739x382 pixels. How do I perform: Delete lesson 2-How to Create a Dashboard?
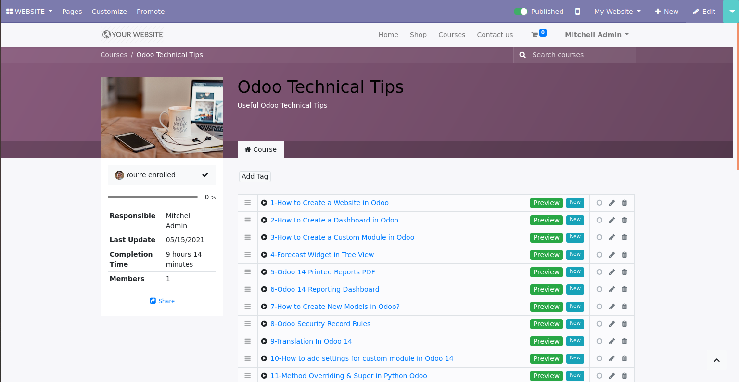pyautogui.click(x=624, y=220)
